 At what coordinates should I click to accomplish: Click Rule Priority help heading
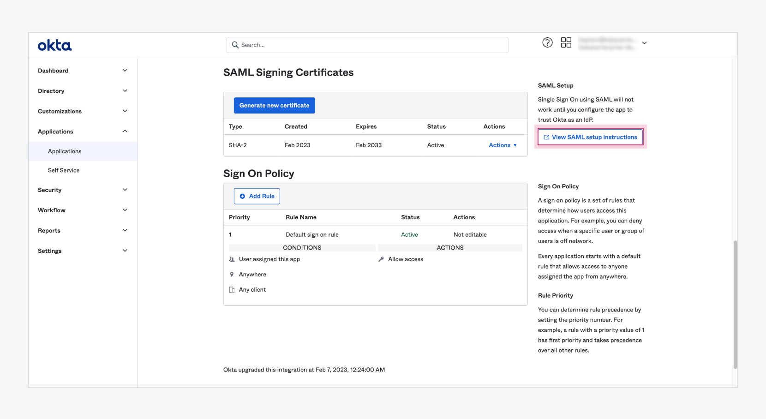click(556, 295)
